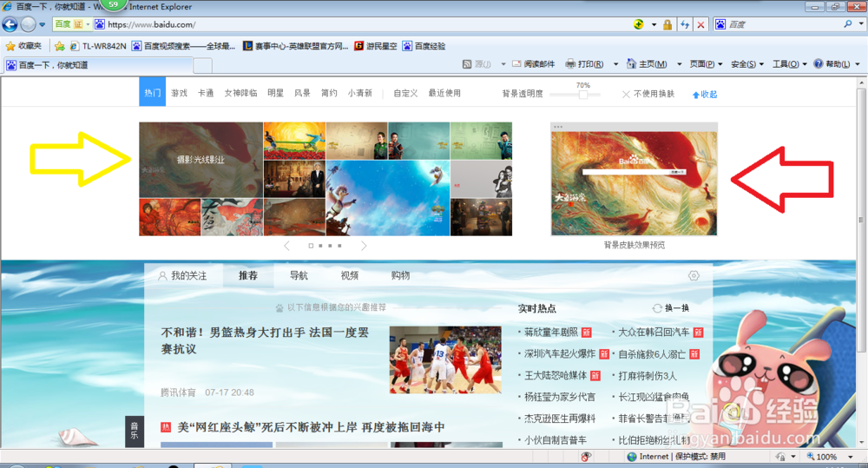
Task: Click the RSS feeds icon in command bar
Action: click(467, 64)
